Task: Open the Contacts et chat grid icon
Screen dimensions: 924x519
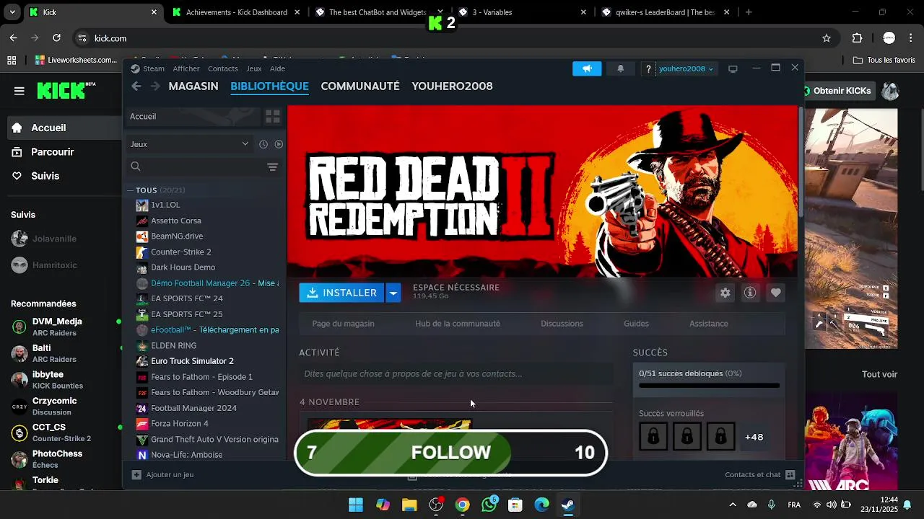Action: [x=790, y=475]
